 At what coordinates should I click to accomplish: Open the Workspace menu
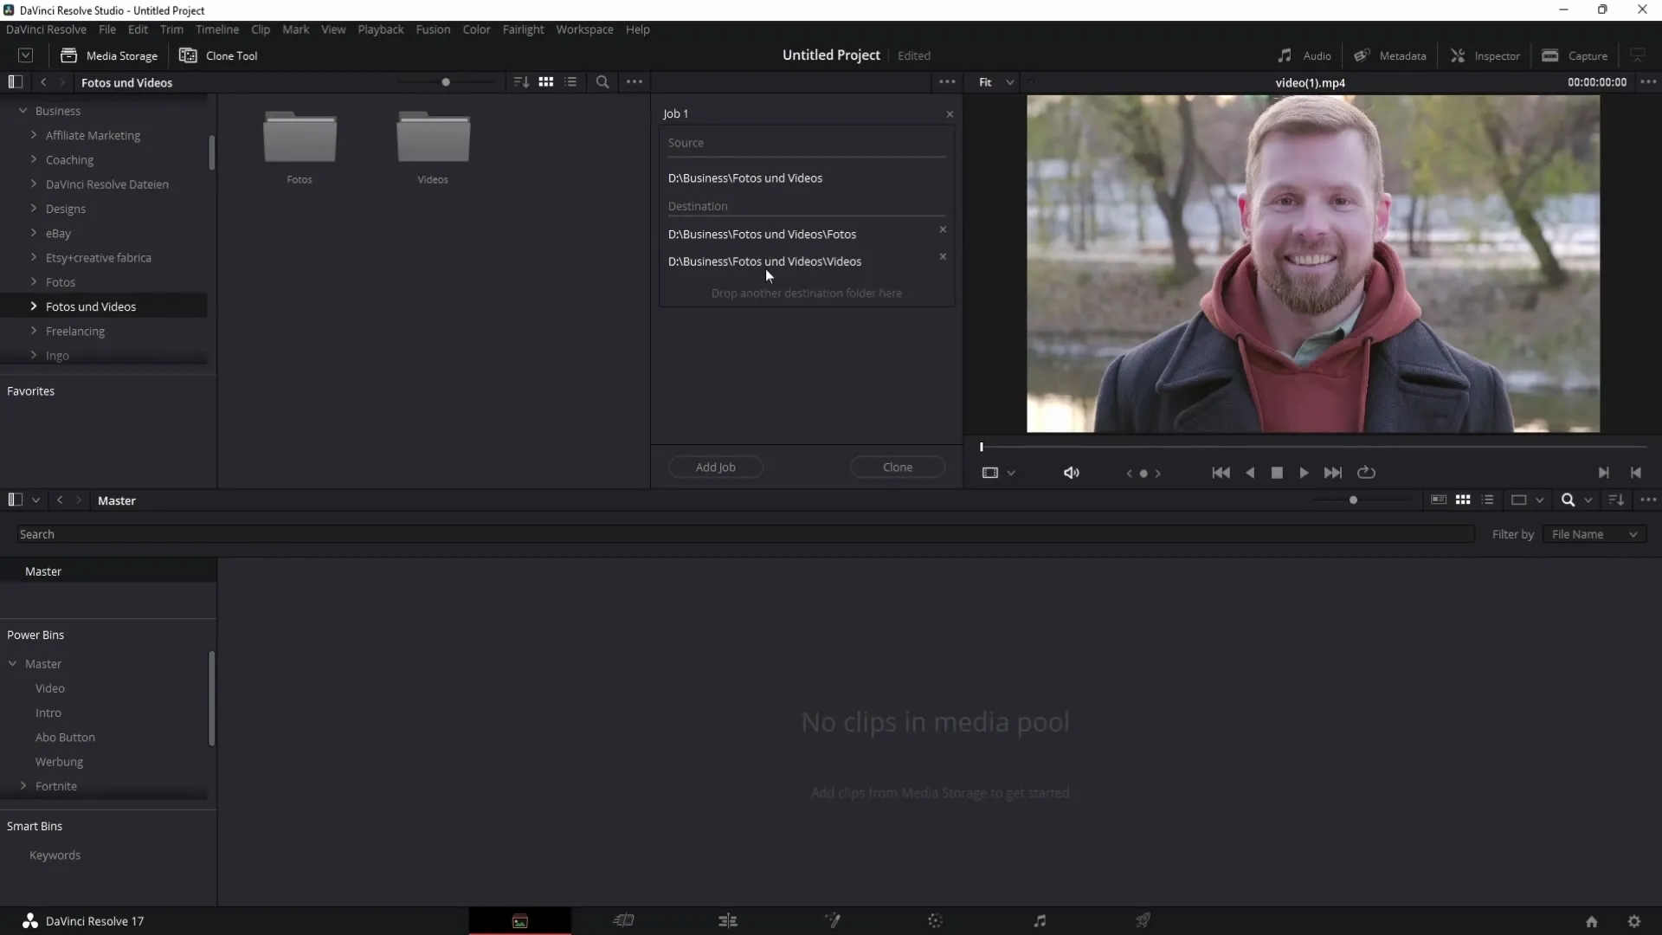584,29
